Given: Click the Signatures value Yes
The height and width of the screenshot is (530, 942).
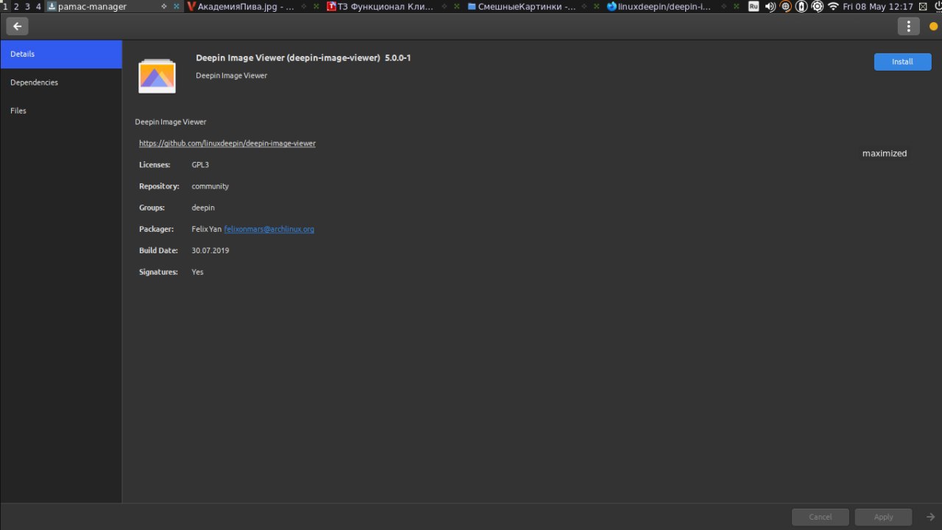Looking at the screenshot, I should point(197,272).
